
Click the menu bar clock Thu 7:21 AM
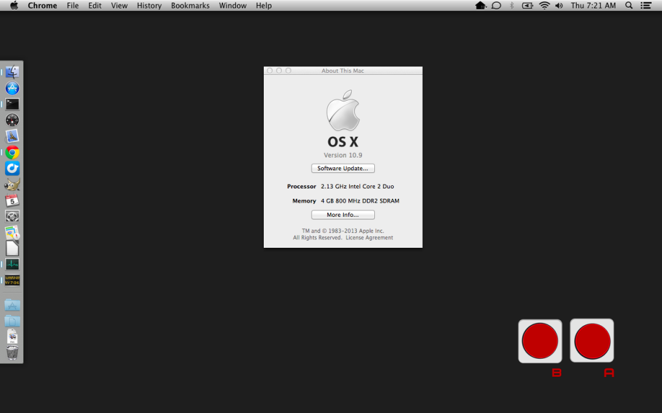coord(593,5)
